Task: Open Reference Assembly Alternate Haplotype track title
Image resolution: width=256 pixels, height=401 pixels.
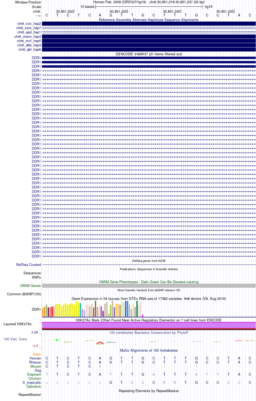Action: (x=149, y=20)
